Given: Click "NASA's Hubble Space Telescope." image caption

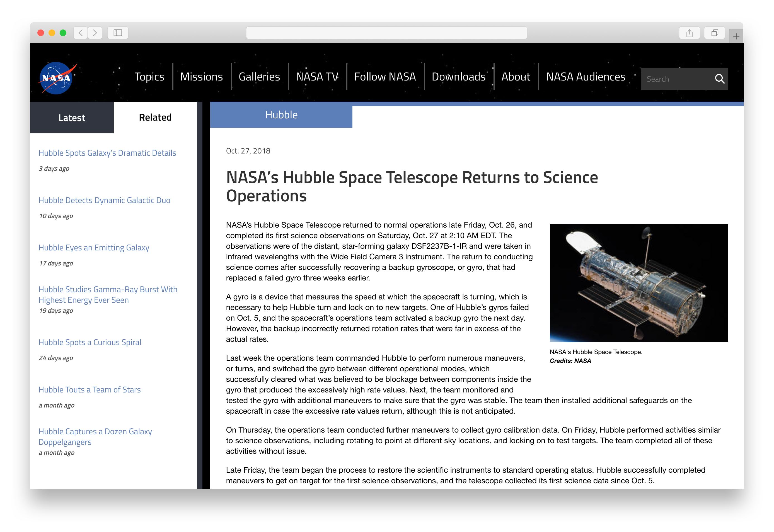Looking at the screenshot, I should click(x=596, y=352).
